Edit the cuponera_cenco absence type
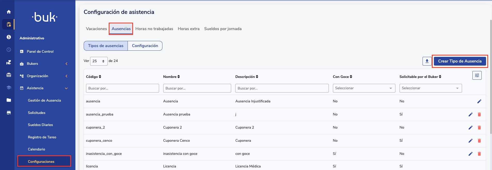 tap(470, 141)
